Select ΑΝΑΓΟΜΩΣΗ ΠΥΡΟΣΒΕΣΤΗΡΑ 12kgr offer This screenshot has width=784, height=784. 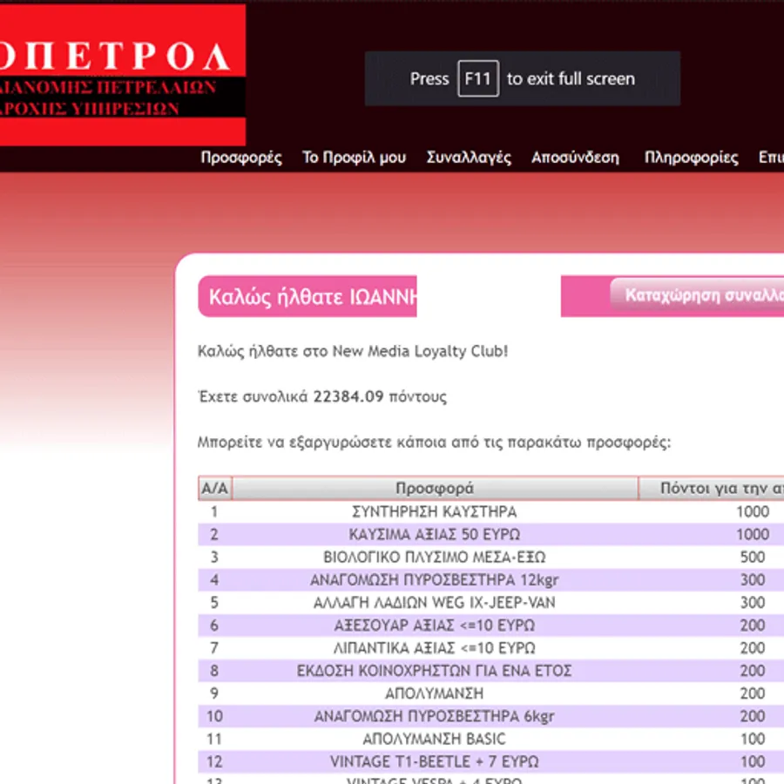(491, 579)
